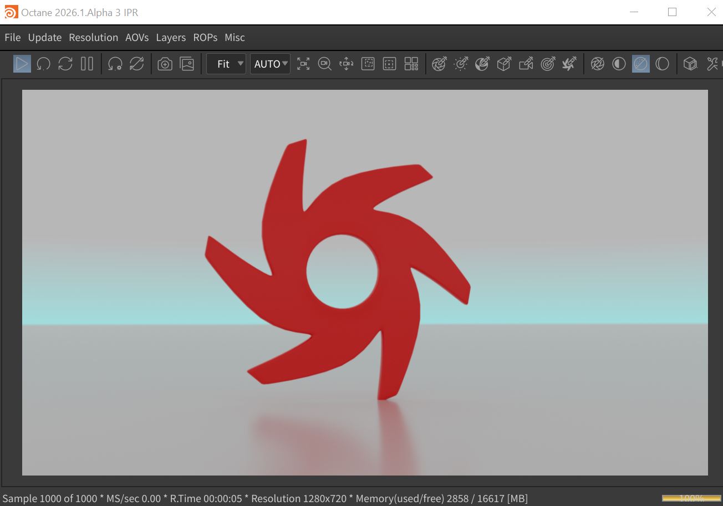Open the saved render images gallery icon
Screen dimensions: 723x506
tap(187, 64)
